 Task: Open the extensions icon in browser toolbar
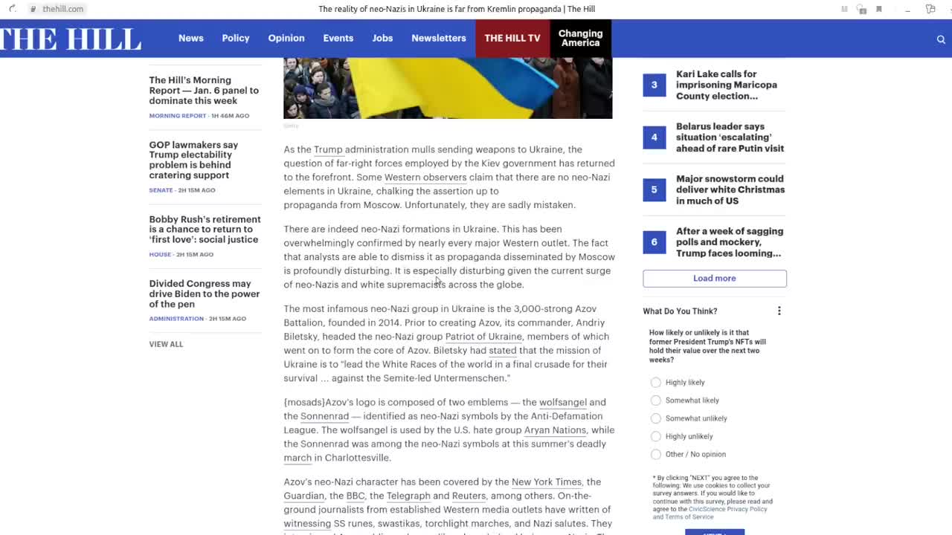point(930,9)
